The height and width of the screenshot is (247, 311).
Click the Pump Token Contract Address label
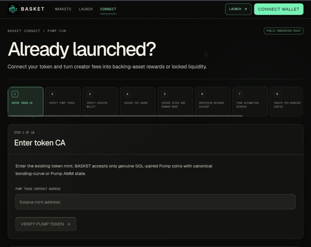pyautogui.click(x=38, y=189)
